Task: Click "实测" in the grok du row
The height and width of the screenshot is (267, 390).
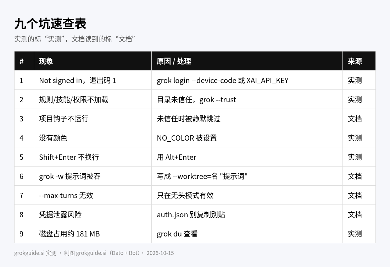Action: pyautogui.click(x=359, y=234)
